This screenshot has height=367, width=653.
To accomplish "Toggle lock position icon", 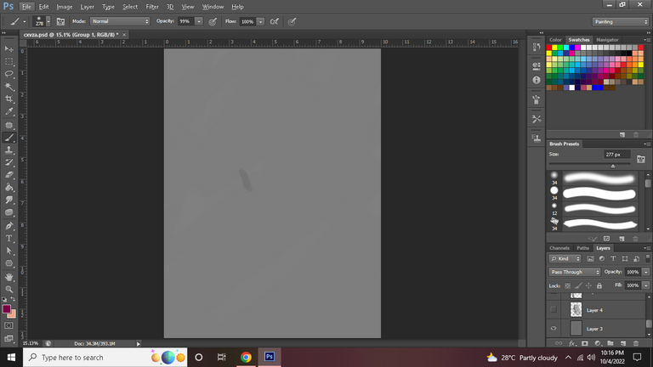I will 588,285.
